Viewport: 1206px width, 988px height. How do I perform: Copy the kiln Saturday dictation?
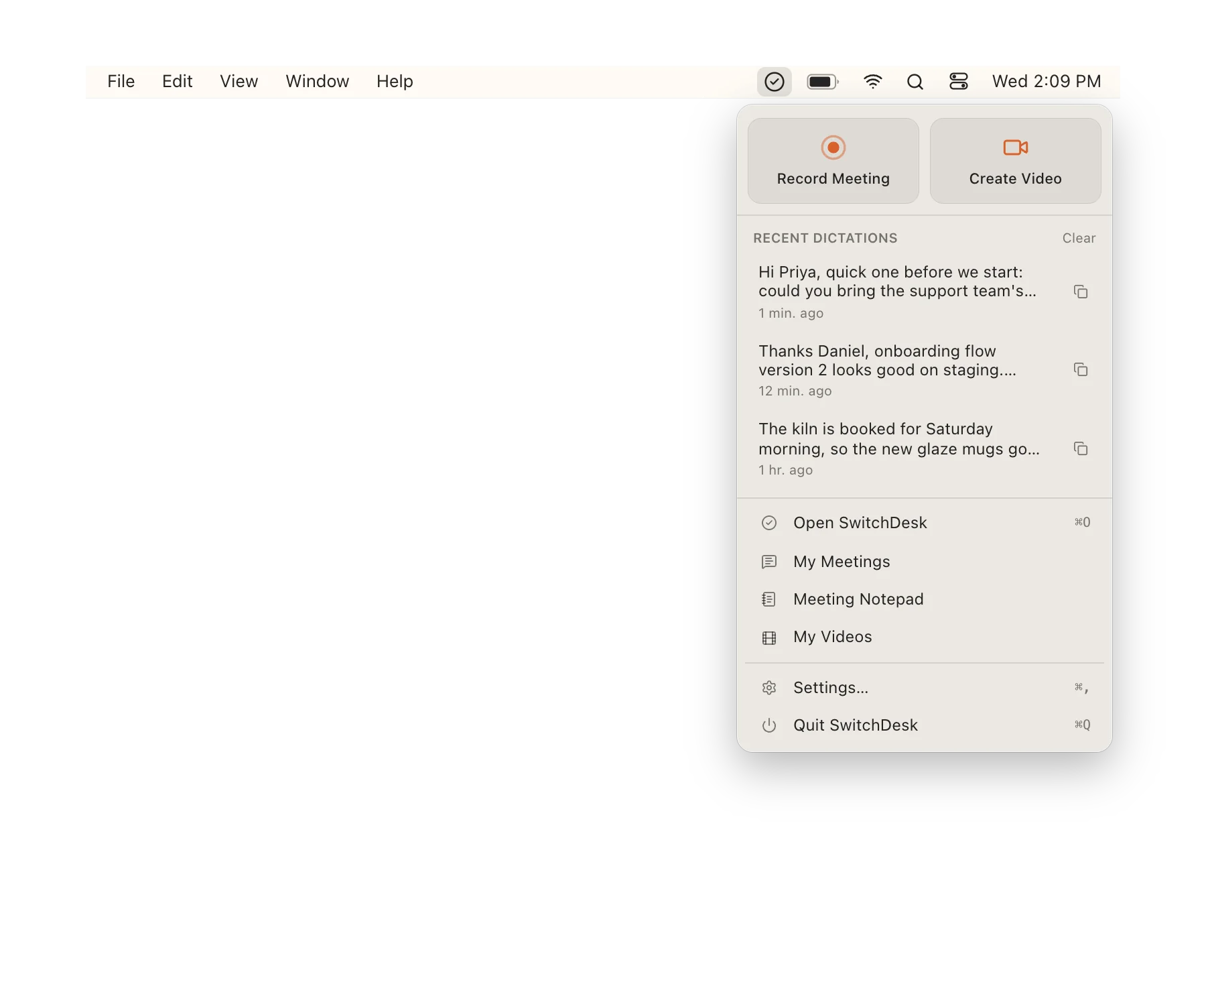[x=1080, y=448]
